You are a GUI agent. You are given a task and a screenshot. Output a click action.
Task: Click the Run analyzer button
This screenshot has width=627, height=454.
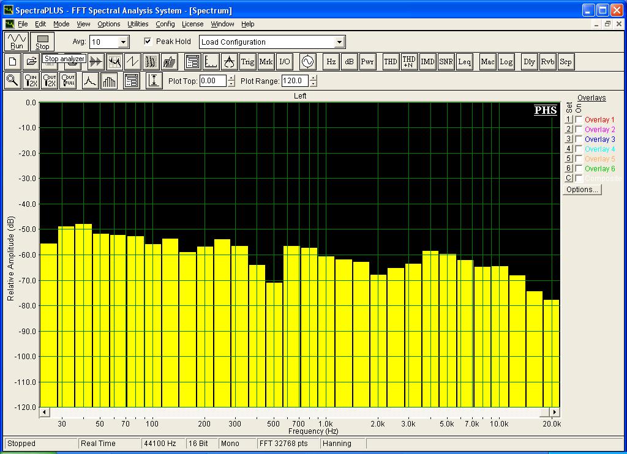click(17, 42)
